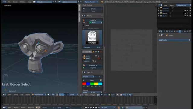193x109 pixels.
Task: Collapse the Baking panel
Action: pyautogui.click(x=83, y=16)
